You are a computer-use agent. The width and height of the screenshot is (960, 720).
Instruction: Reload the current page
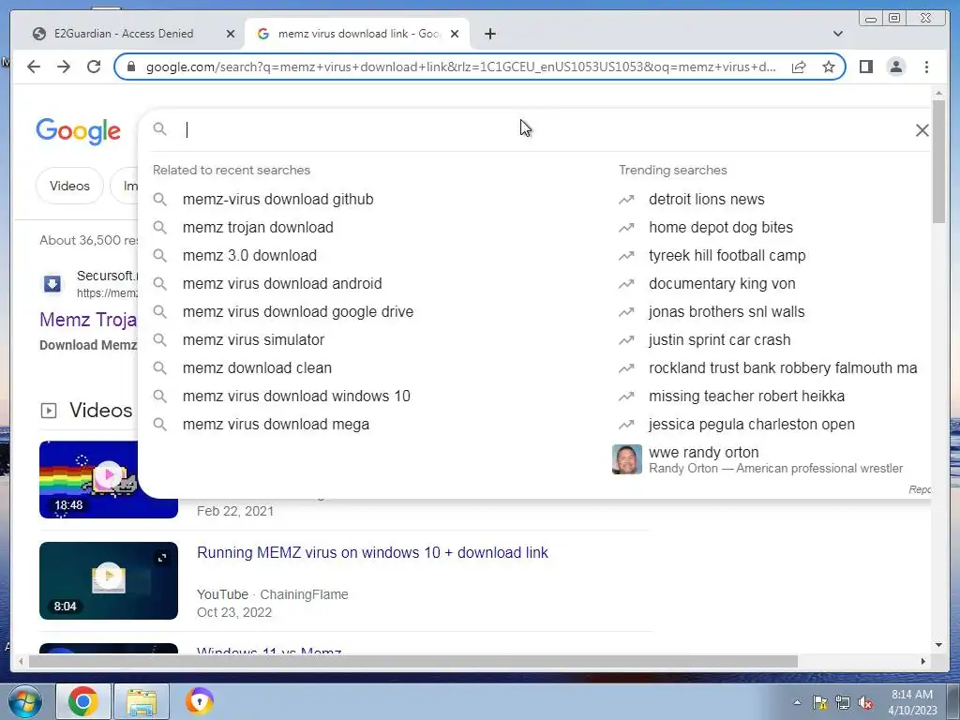(94, 67)
